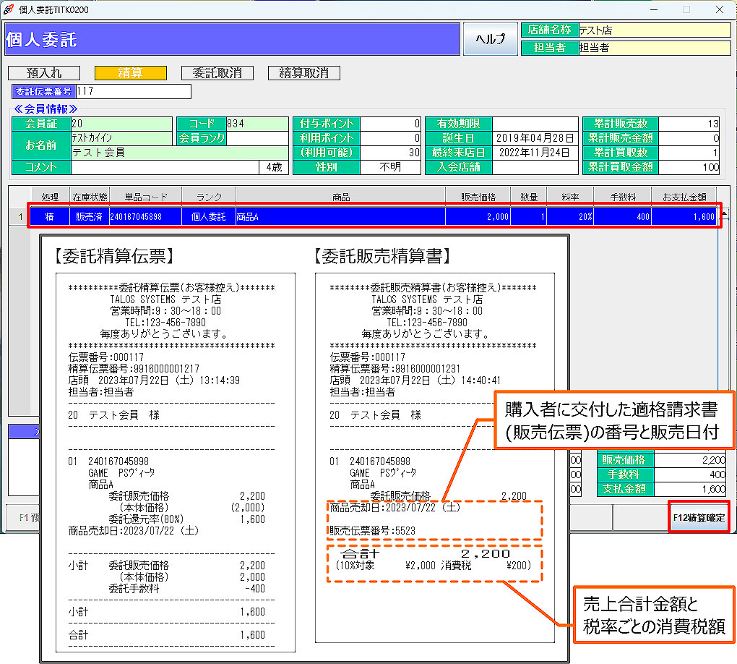This screenshot has width=737, height=664.
Task: Click the 会員ランク field
Action: (257, 138)
